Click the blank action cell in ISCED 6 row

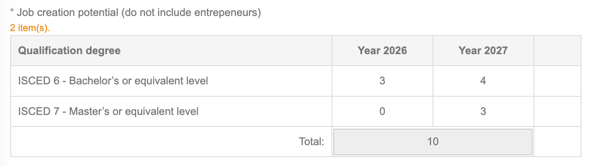click(x=557, y=81)
